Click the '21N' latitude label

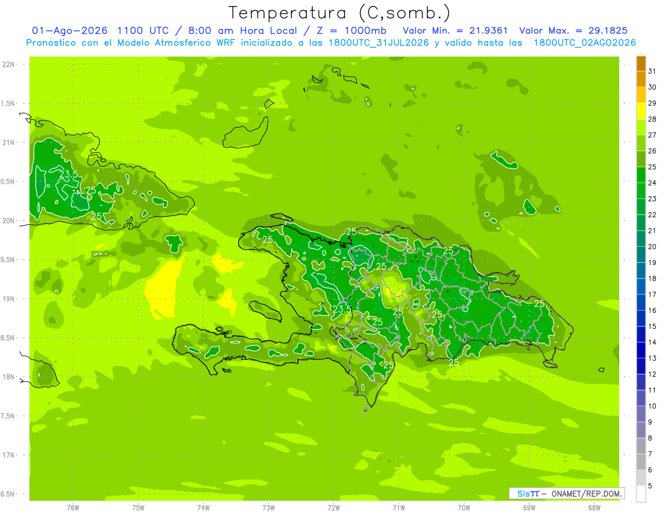tap(8, 142)
